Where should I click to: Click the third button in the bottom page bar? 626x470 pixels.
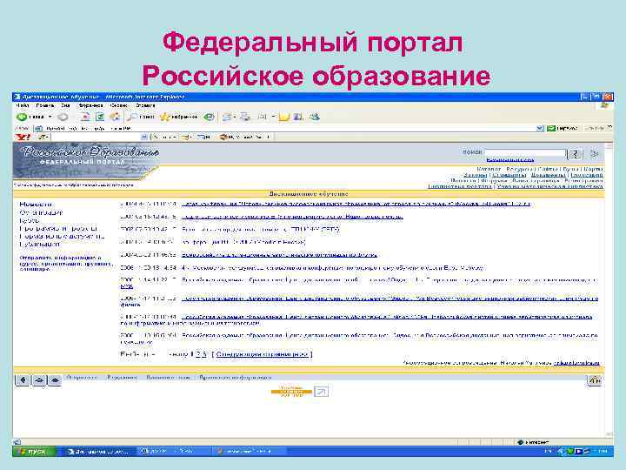[x=55, y=380]
